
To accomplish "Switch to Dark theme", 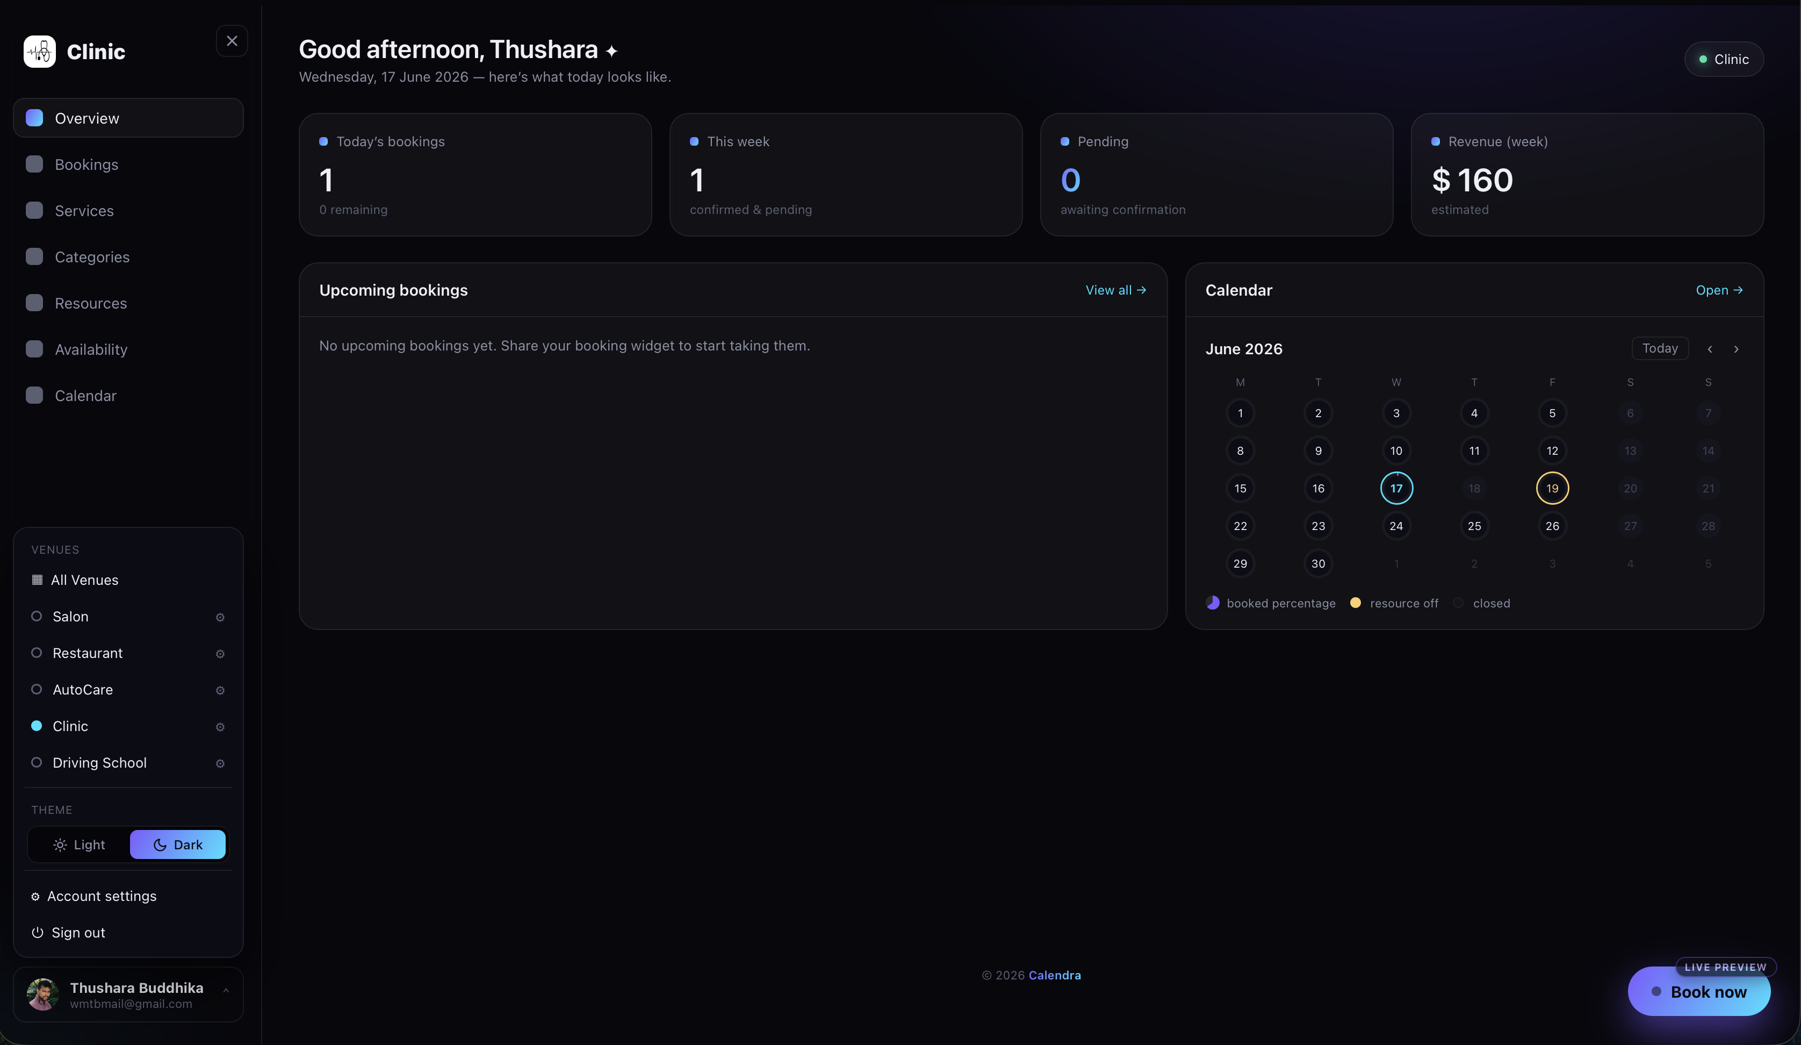I will click(178, 844).
